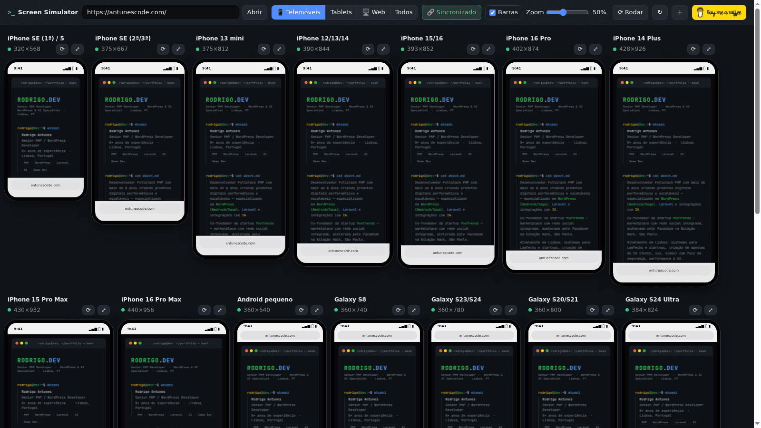Click the Abrir button
The height and width of the screenshot is (428, 761).
click(x=254, y=12)
